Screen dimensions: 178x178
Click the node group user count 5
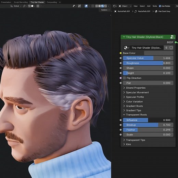pyautogui.click(x=166, y=48)
